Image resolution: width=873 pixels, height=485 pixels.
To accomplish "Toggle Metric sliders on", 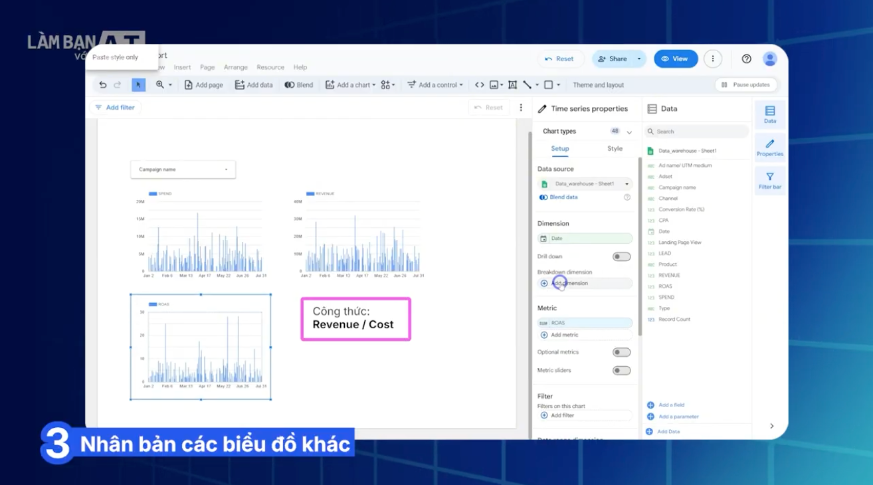I will [x=621, y=371].
